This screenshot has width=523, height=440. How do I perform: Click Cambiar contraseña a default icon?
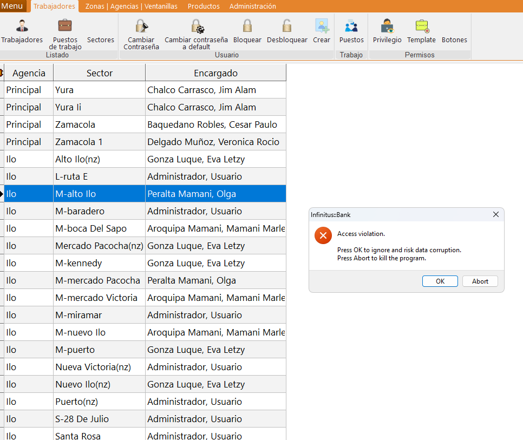pyautogui.click(x=196, y=26)
